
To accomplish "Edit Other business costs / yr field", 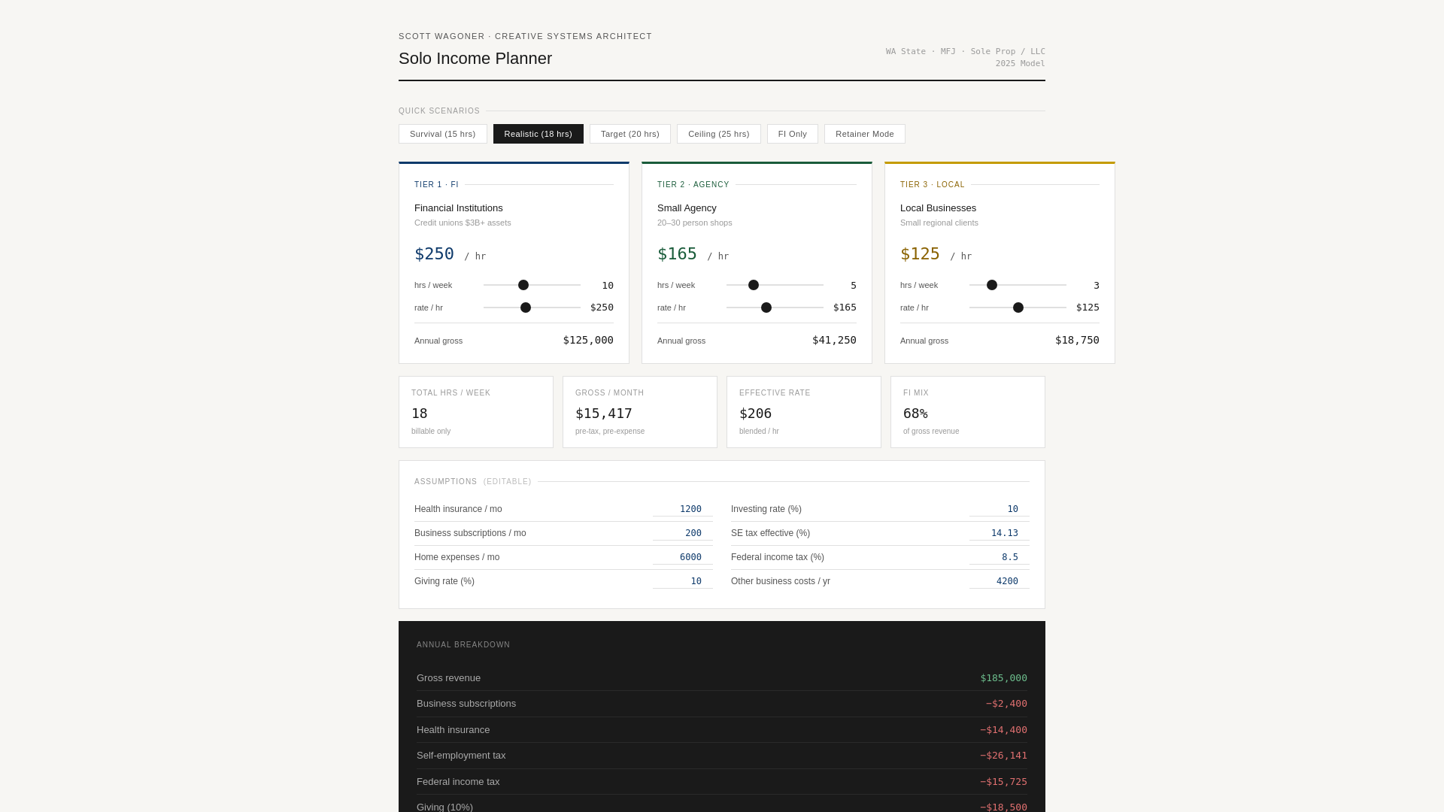I will click(x=1000, y=581).
